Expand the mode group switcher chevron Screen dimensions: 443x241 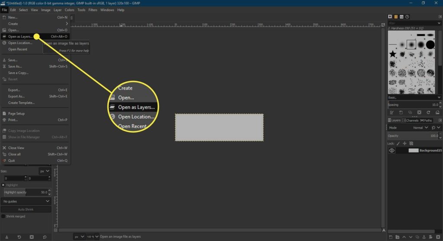click(439, 128)
